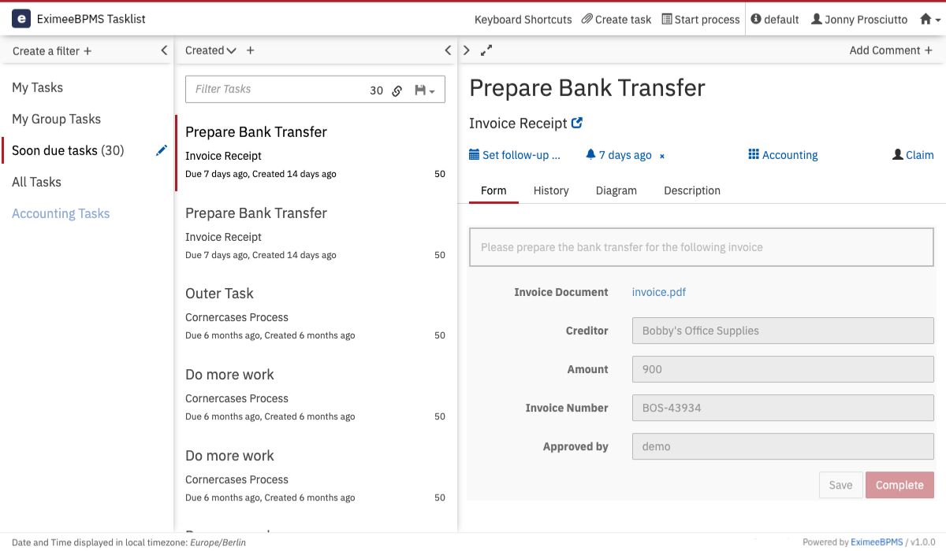Click Start process in header
The image size is (946, 551).
701,20
